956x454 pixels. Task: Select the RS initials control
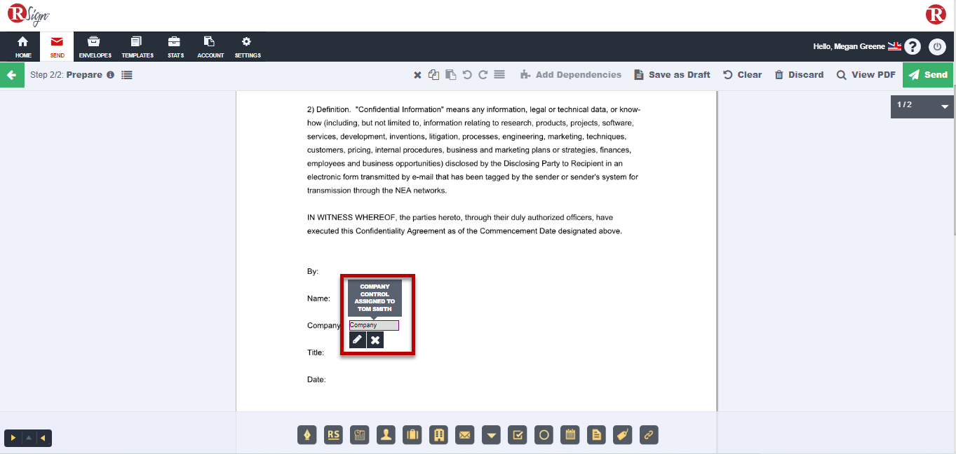coord(334,435)
